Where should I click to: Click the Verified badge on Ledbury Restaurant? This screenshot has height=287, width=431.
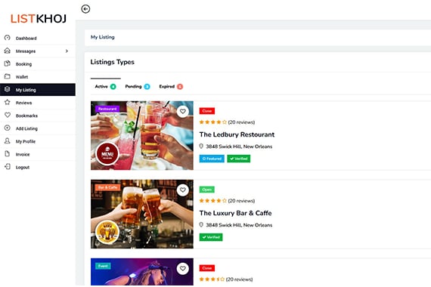(x=239, y=159)
